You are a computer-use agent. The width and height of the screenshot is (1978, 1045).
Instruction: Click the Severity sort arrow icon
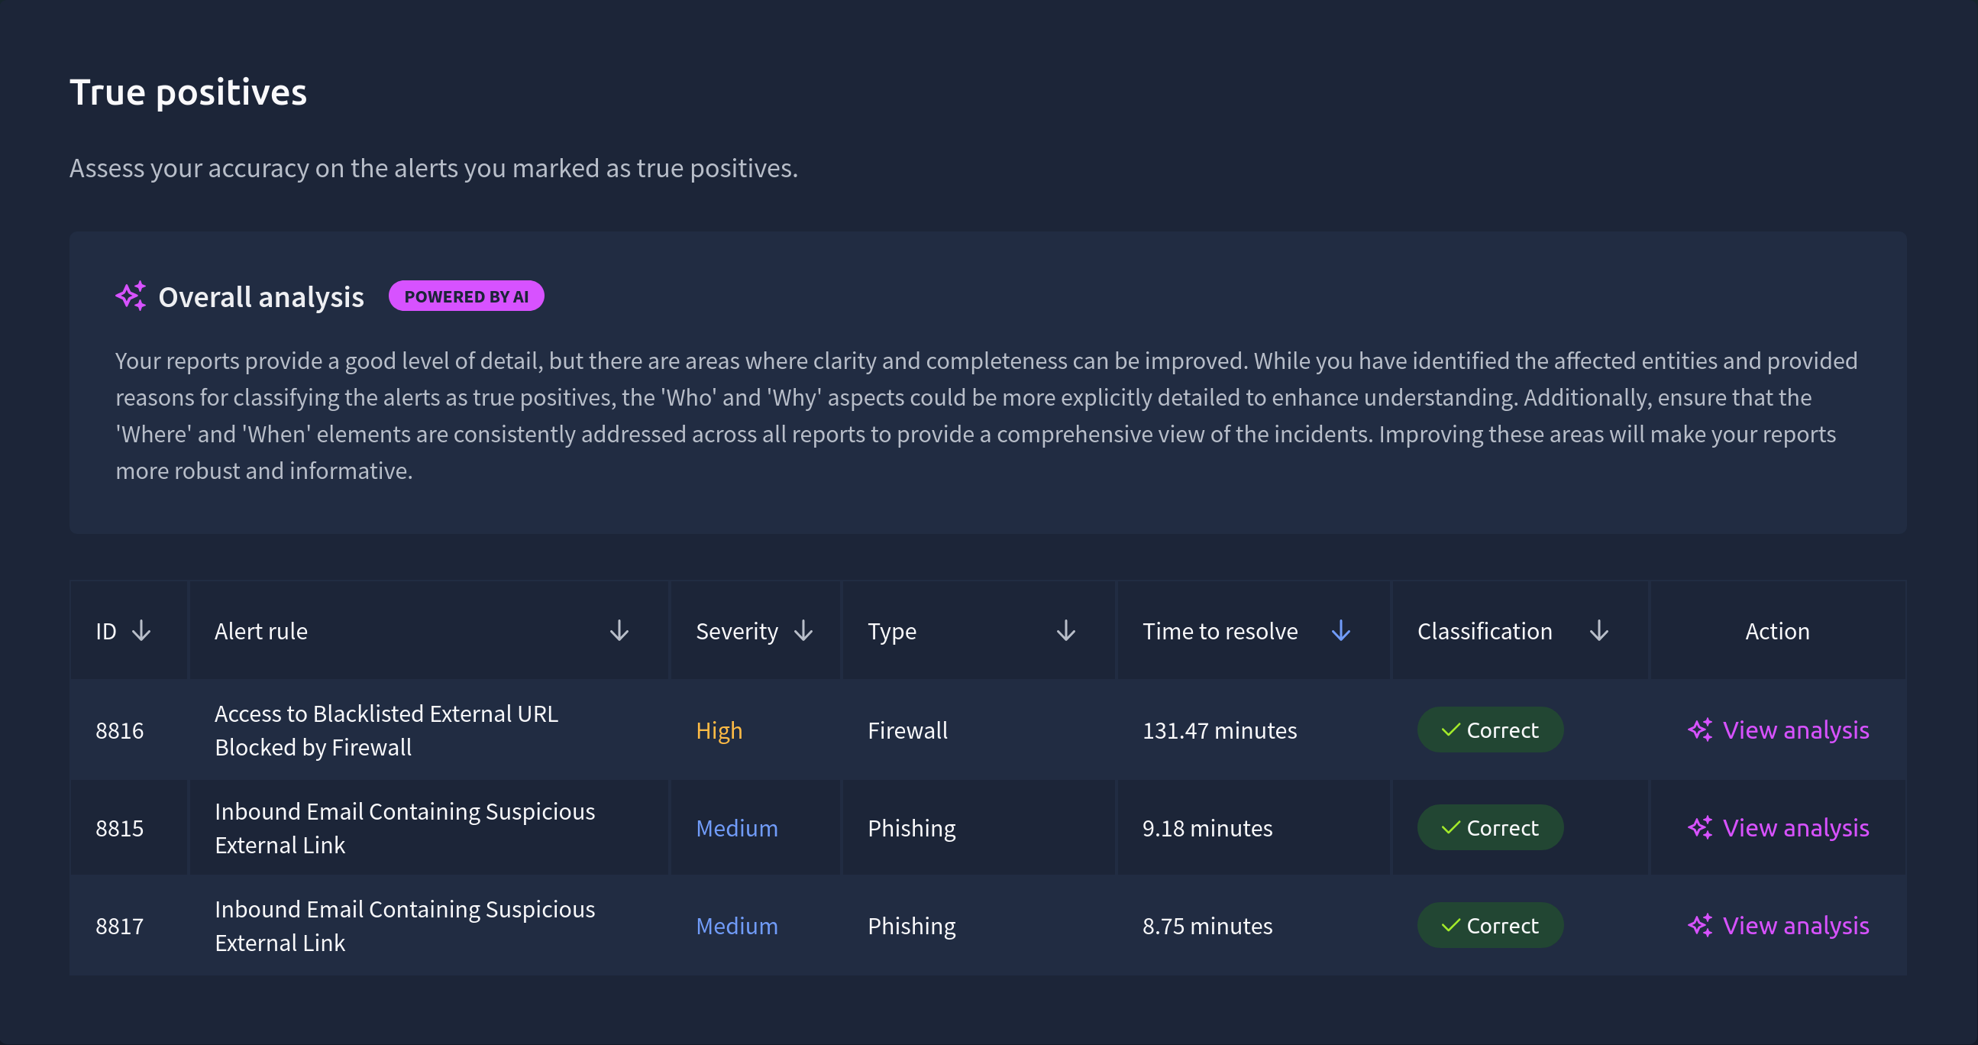[x=803, y=631]
